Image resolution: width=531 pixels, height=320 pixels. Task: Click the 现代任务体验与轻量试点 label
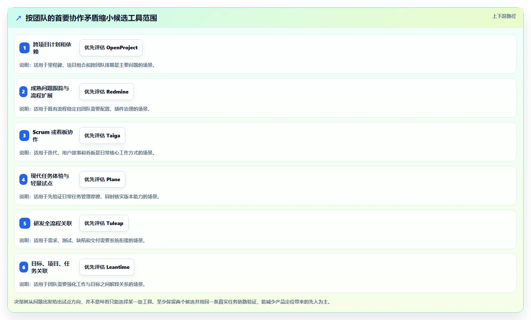(x=50, y=179)
